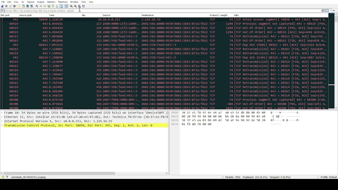Sort by Length column header
This screenshot has height=190, width=338.
click(226, 15)
